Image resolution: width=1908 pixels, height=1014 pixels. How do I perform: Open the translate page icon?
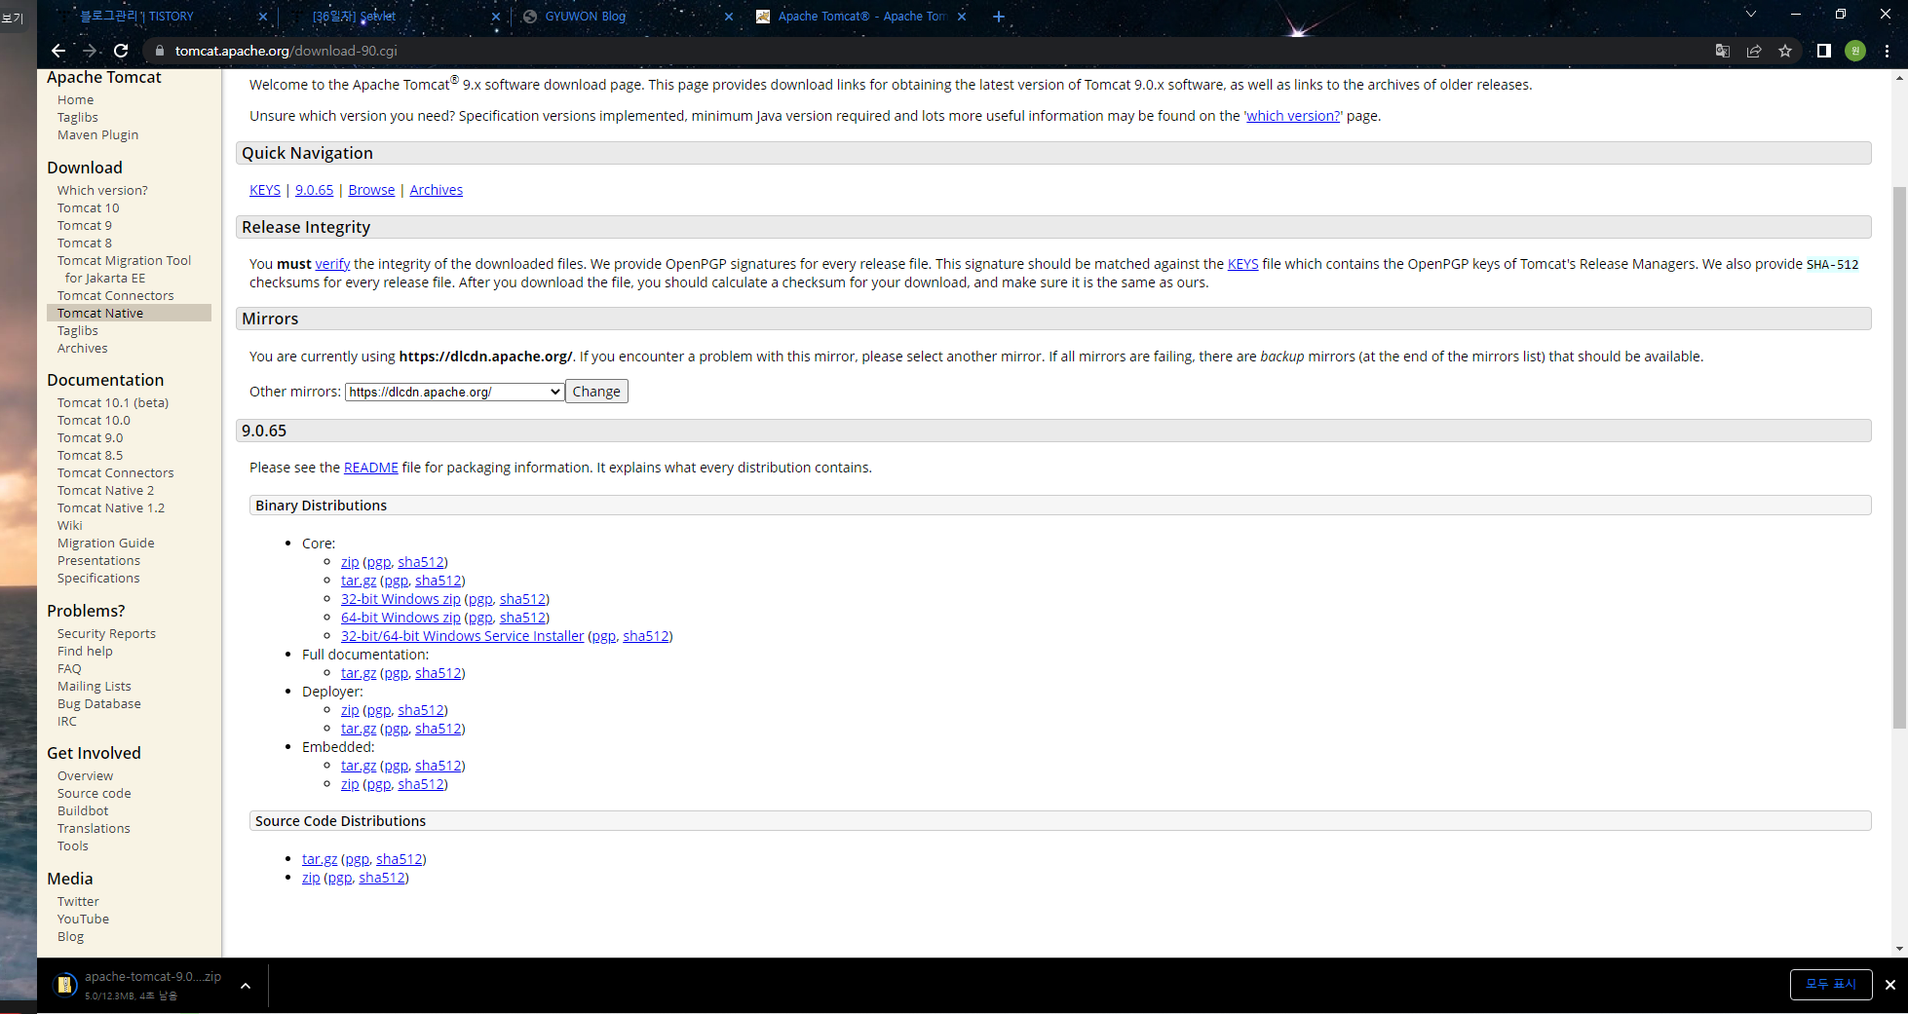click(x=1723, y=51)
